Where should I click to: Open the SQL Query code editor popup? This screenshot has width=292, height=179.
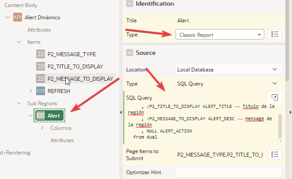[274, 98]
